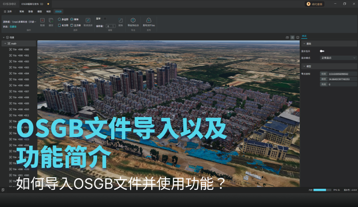Click the Export as GLB icon
Viewport: 358px width, 207px height.
tap(133, 21)
